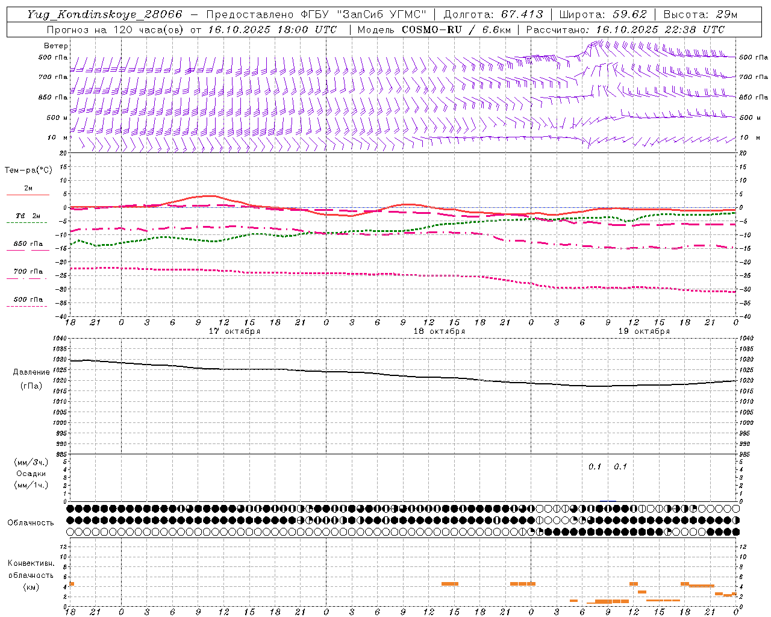Click the (мм/1ч.) precipitation unit label
Screen dimensions: 771x617
pos(31,485)
